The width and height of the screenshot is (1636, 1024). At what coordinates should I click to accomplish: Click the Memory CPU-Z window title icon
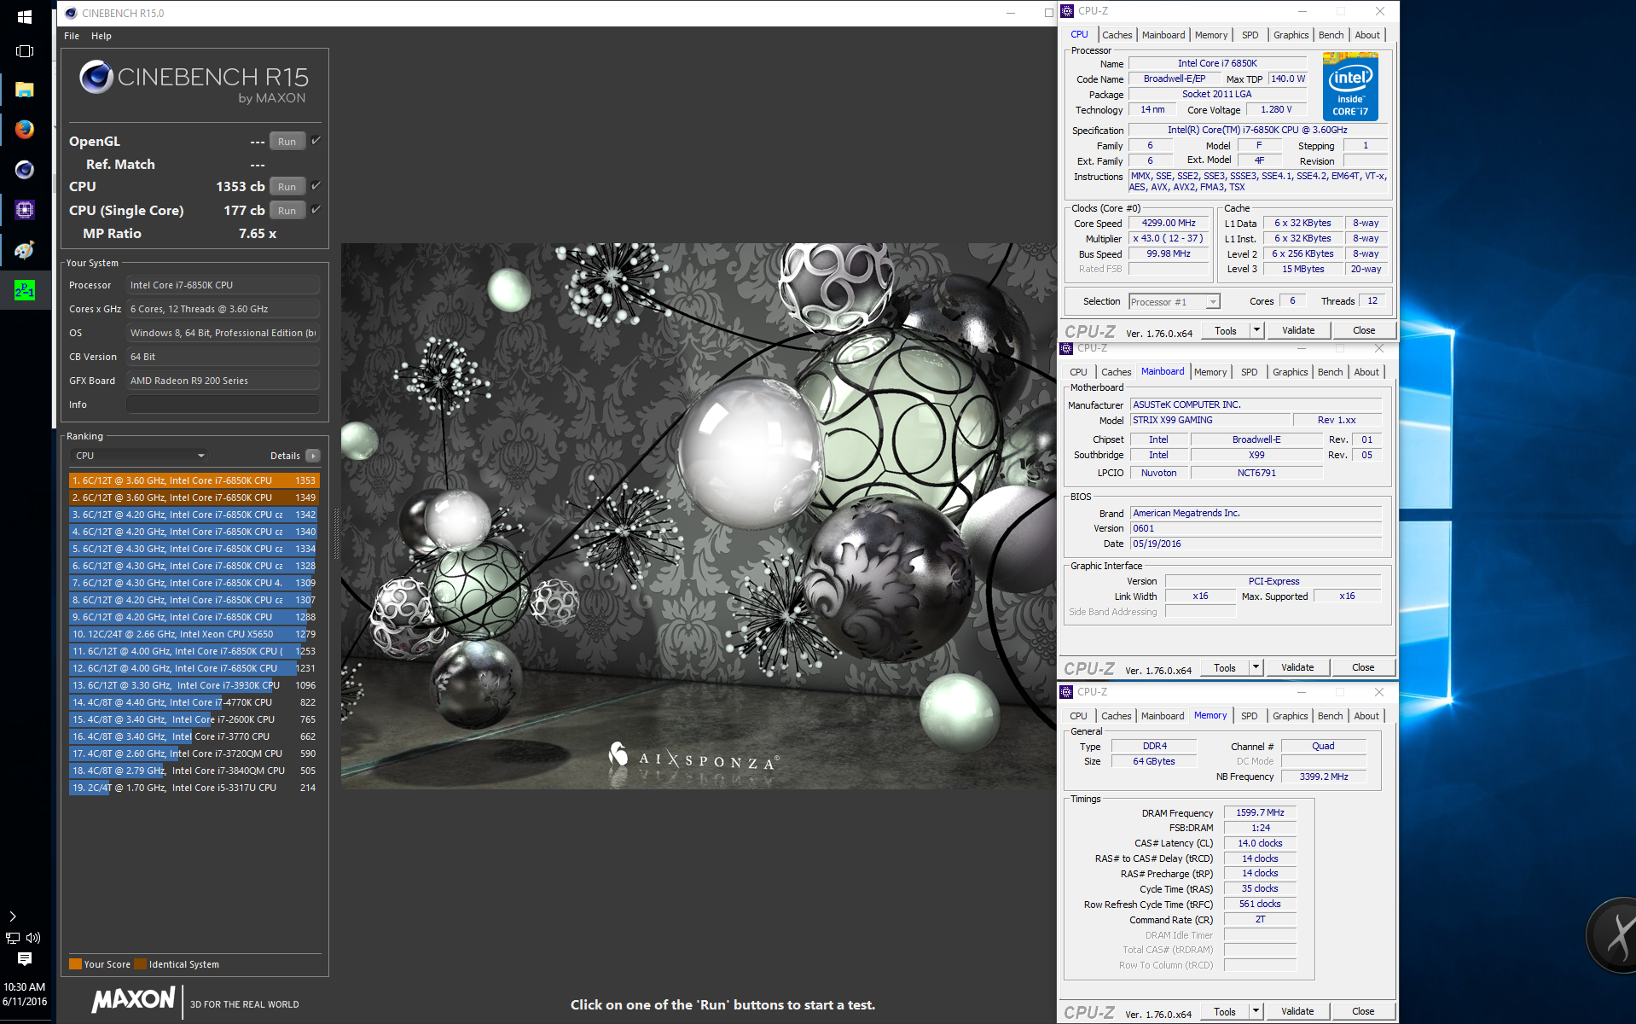[x=1066, y=692]
